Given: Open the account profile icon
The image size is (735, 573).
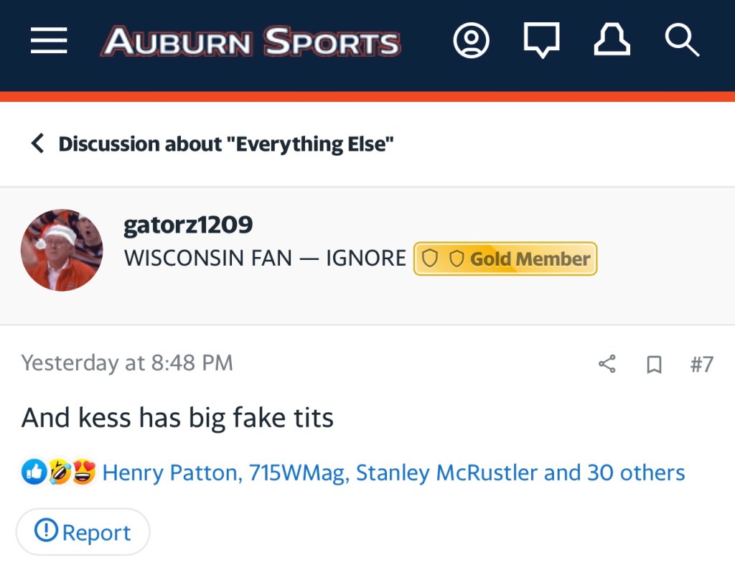Looking at the screenshot, I should click(471, 41).
